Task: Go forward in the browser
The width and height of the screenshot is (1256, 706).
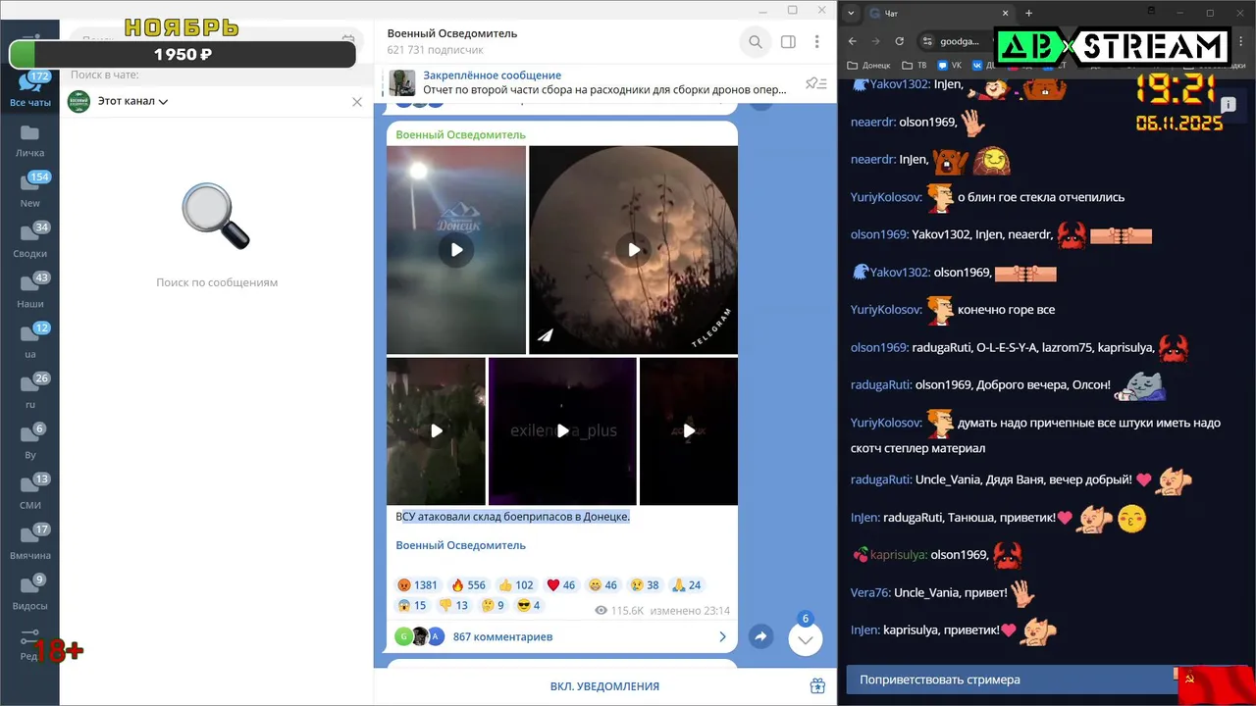Action: (x=876, y=41)
